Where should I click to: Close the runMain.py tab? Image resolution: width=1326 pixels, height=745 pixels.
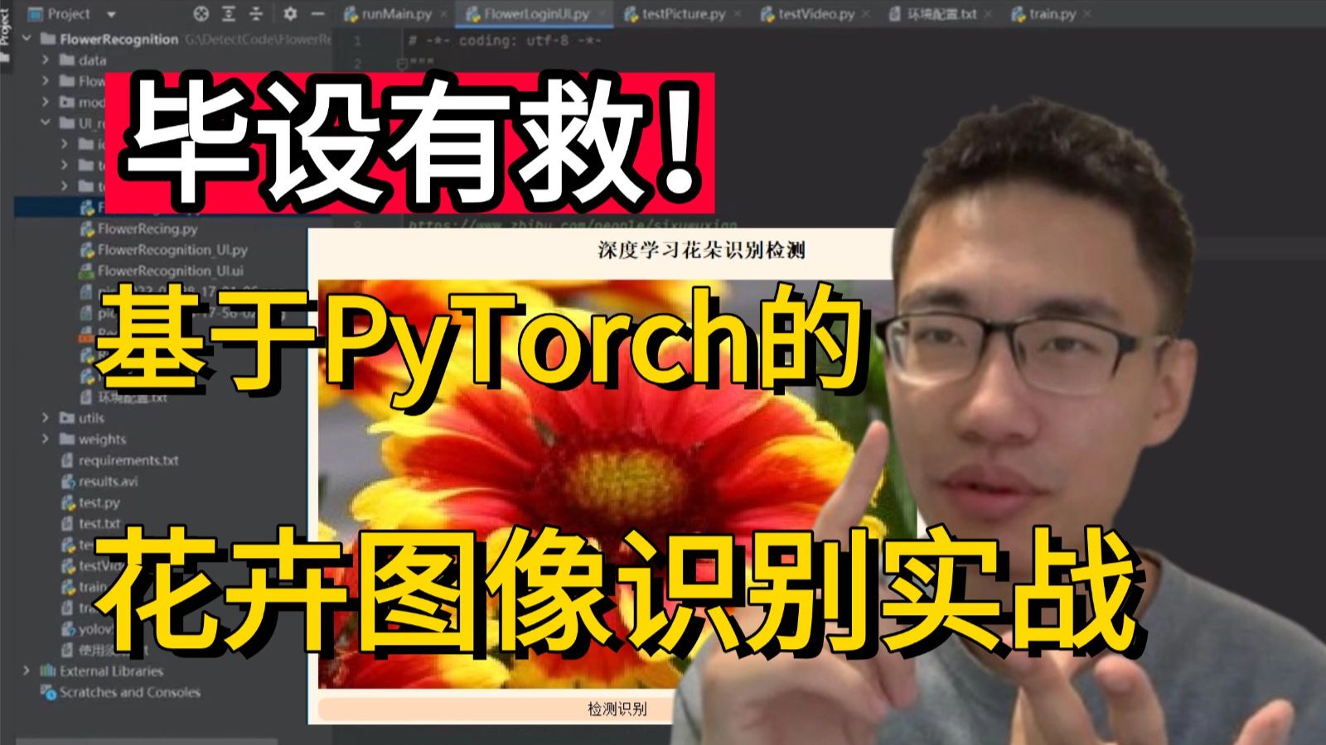[443, 15]
